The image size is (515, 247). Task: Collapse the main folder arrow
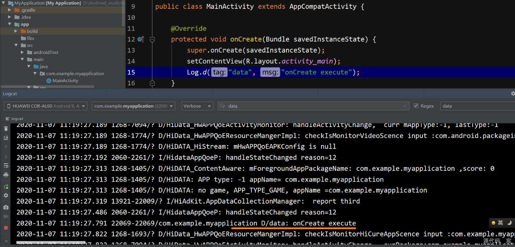click(x=22, y=59)
